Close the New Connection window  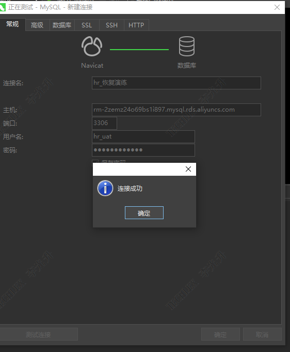point(277,7)
